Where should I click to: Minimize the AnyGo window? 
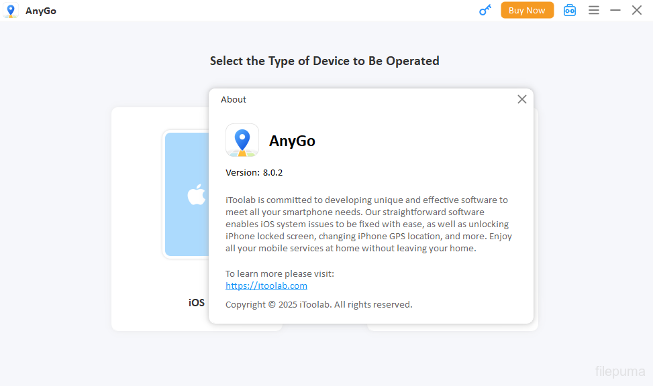coord(615,10)
